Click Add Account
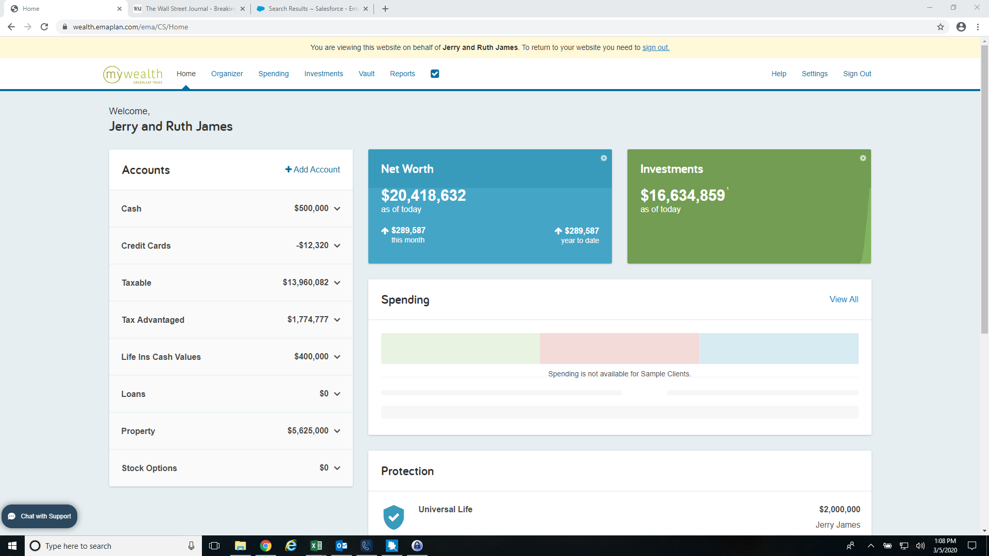 click(312, 169)
